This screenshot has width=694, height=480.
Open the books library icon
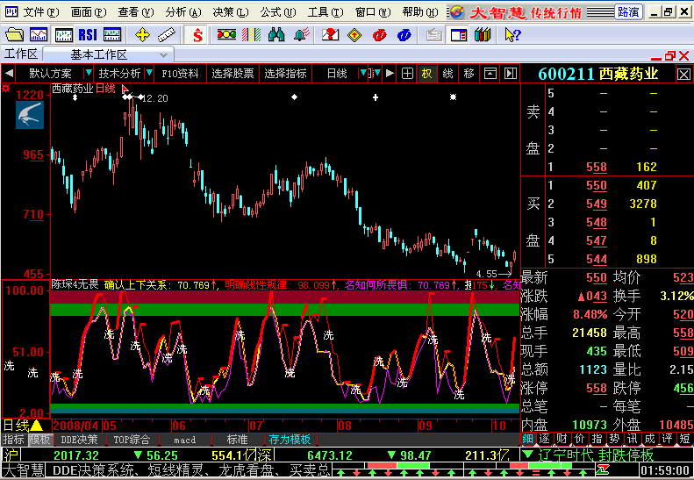tap(483, 34)
